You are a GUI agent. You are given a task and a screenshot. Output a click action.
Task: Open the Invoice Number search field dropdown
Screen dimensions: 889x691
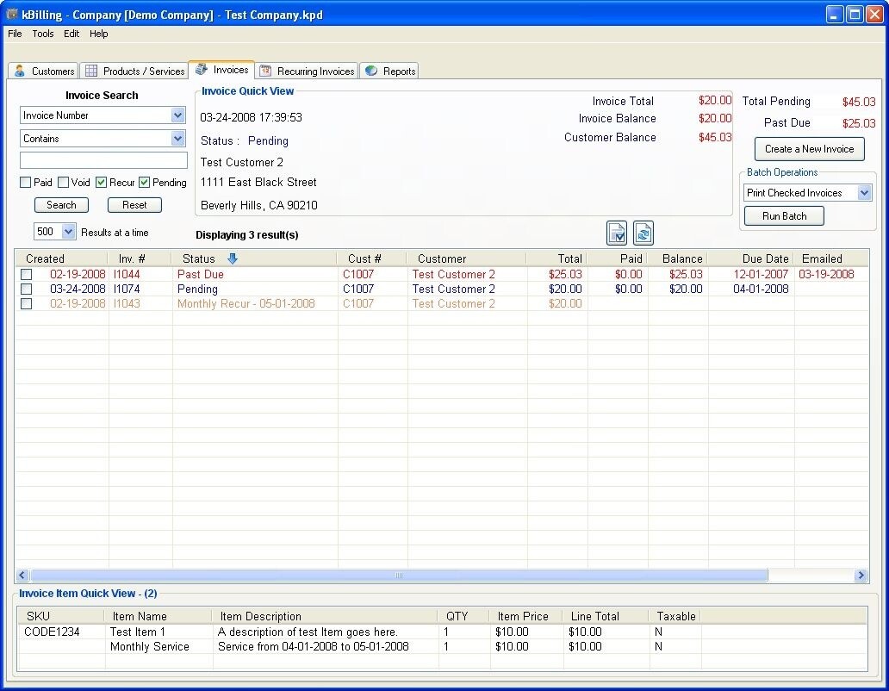click(176, 115)
